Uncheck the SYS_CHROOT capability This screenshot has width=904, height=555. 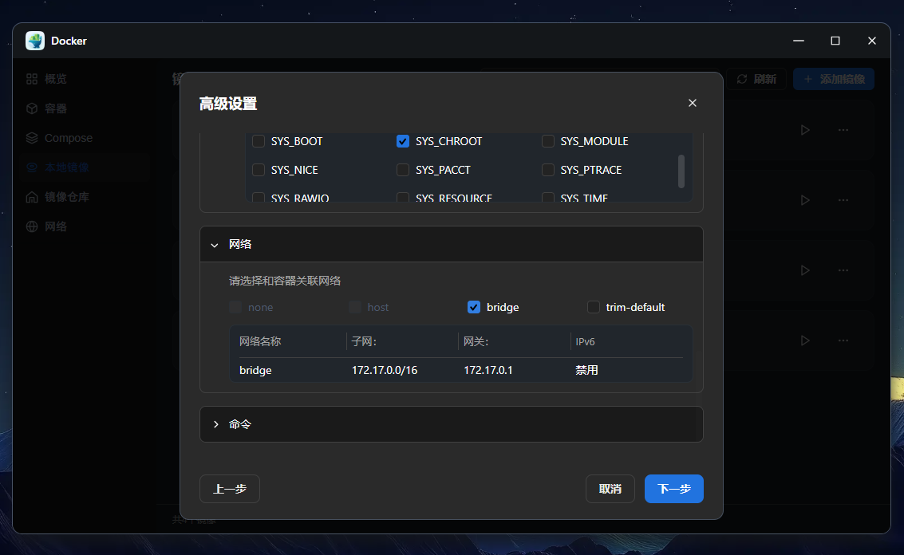coord(403,141)
